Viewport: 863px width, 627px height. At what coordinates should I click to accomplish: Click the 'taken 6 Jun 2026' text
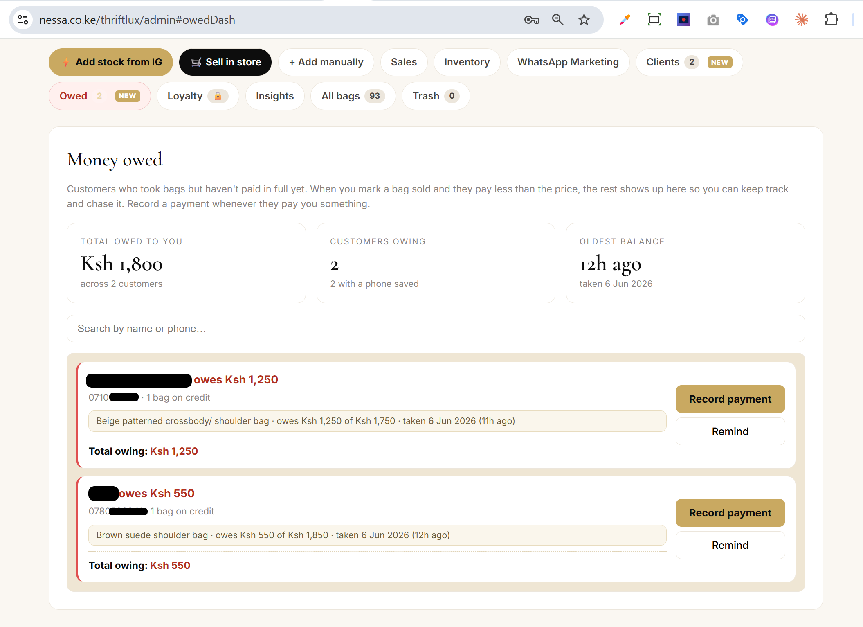(x=616, y=284)
